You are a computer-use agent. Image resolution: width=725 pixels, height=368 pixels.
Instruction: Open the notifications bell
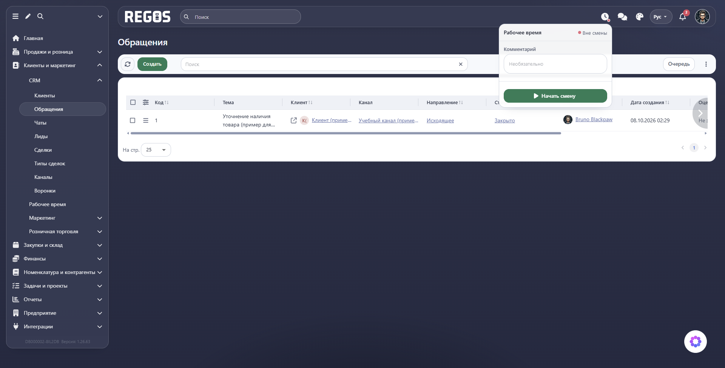(683, 17)
